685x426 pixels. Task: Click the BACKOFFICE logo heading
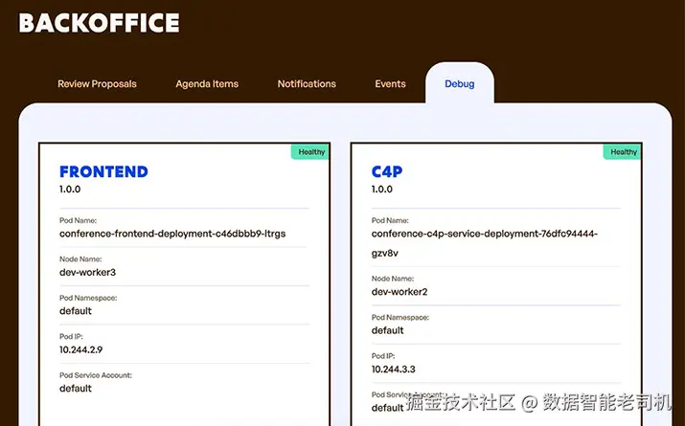(100, 23)
